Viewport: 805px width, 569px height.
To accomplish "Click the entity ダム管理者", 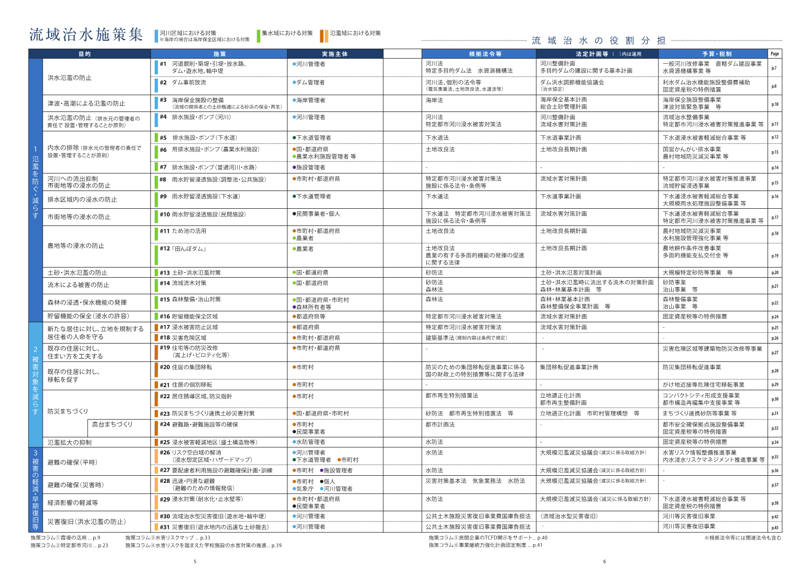I will point(309,83).
